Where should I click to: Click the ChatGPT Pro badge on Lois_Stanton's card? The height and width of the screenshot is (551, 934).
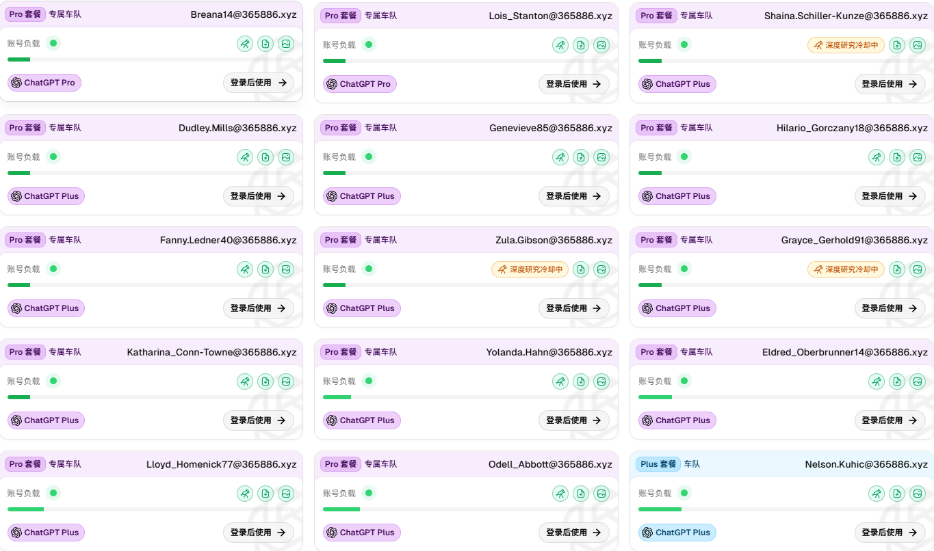360,84
